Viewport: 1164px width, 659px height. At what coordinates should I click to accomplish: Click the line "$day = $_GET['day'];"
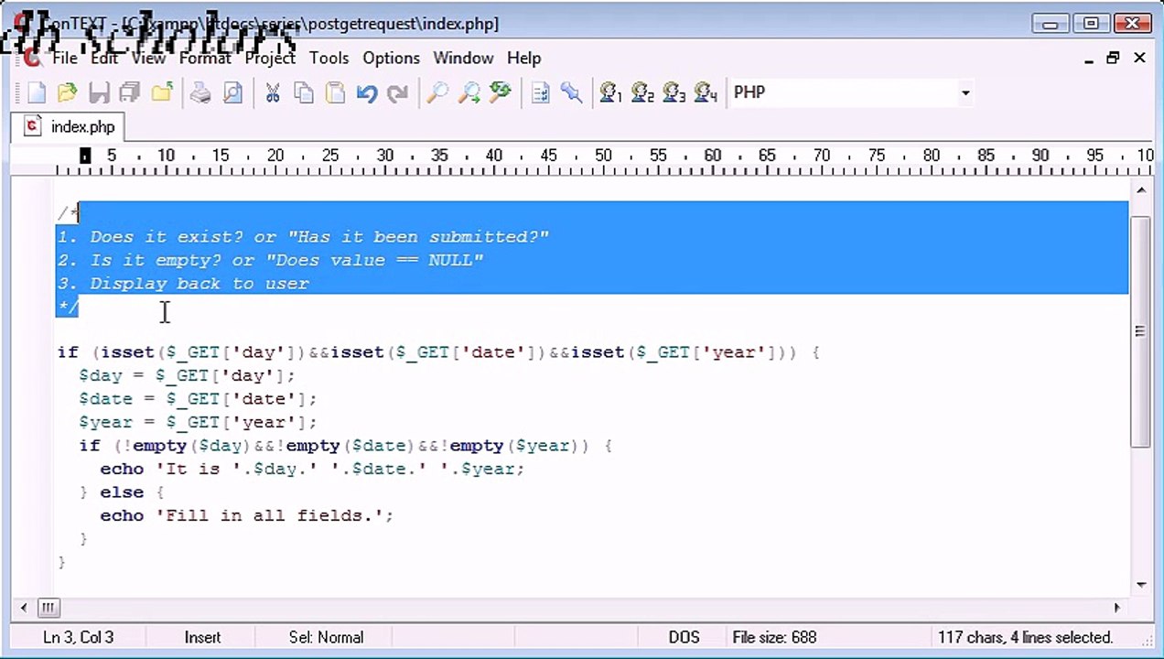pos(187,375)
